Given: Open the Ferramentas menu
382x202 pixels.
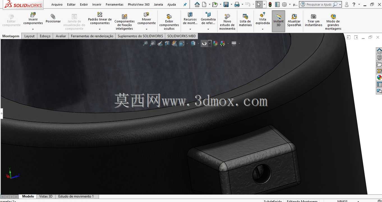Looking at the screenshot, I should tap(114, 4).
